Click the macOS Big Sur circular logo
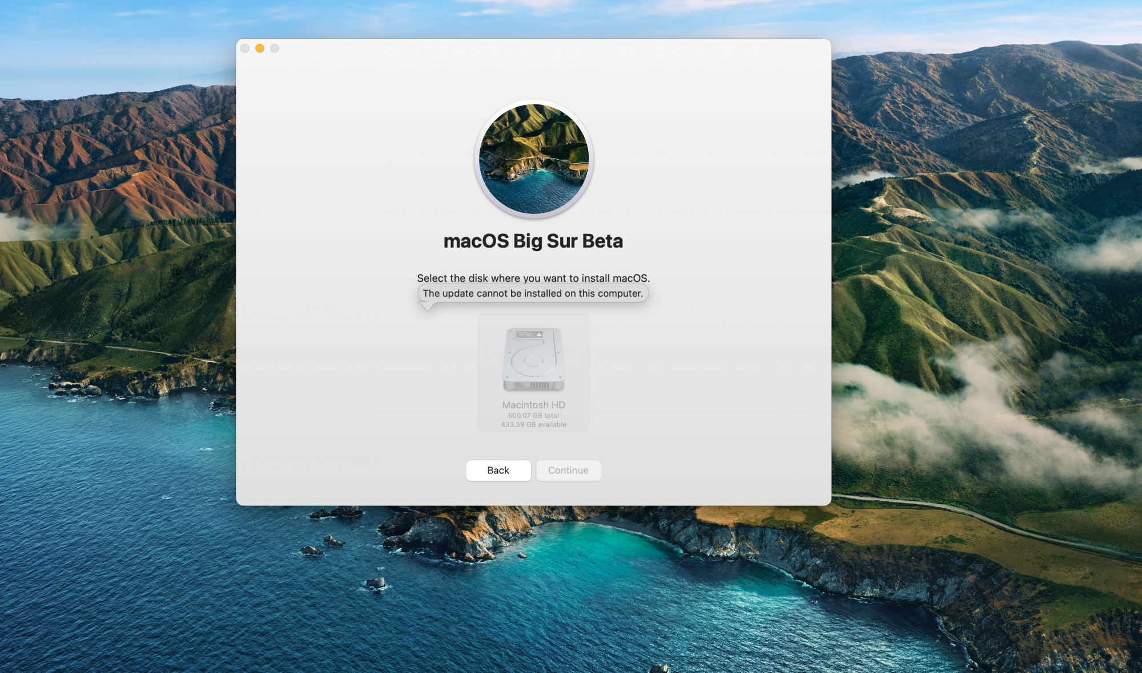The width and height of the screenshot is (1142, 673). point(533,159)
